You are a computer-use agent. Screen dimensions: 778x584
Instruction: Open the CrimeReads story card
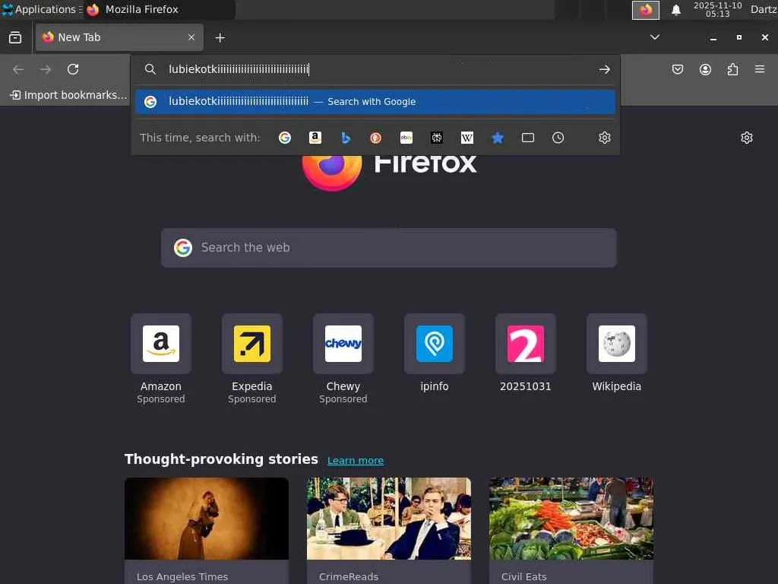coord(389,530)
